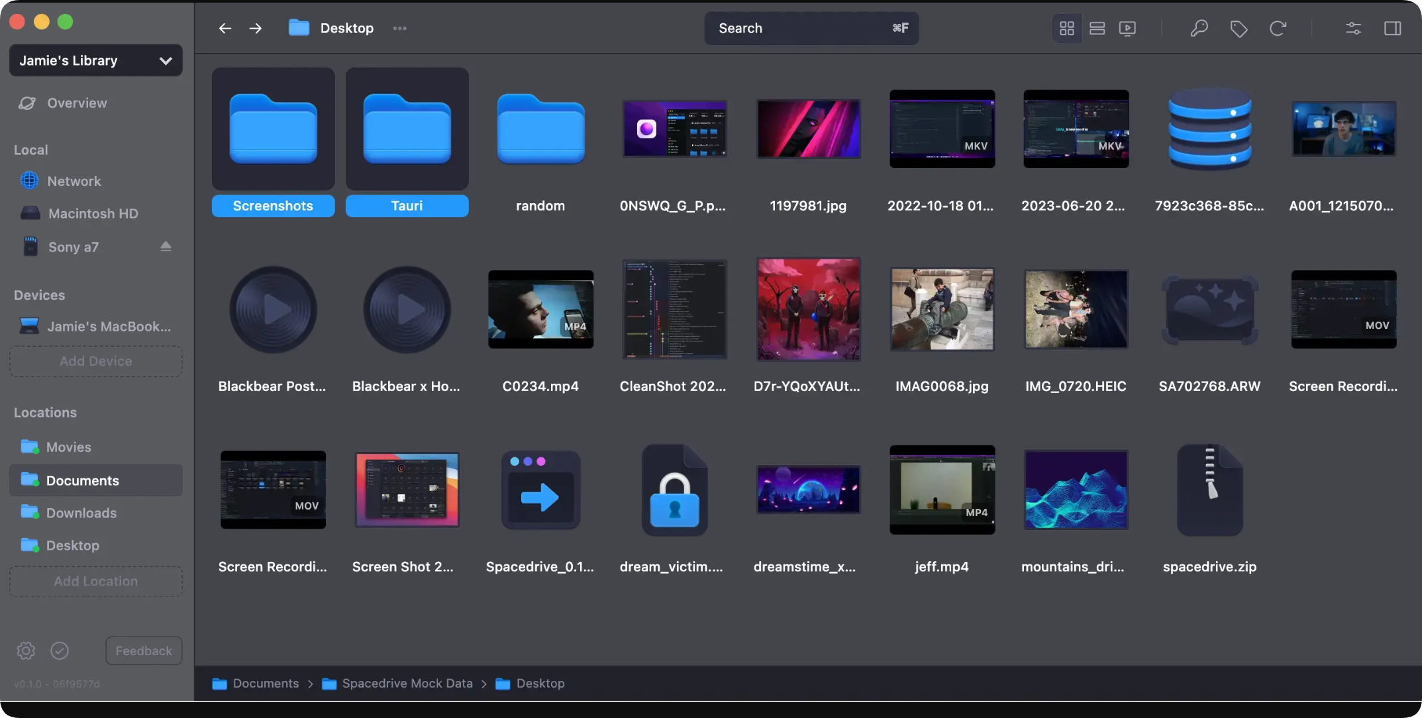The width and height of the screenshot is (1422, 718).
Task: Open Overview in the sidebar
Action: [77, 103]
